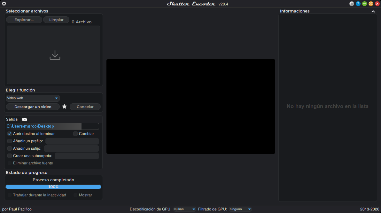Image resolution: width=381 pixels, height=213 pixels.
Task: Click the "2013-2026" text in footer
Action: [x=369, y=209]
